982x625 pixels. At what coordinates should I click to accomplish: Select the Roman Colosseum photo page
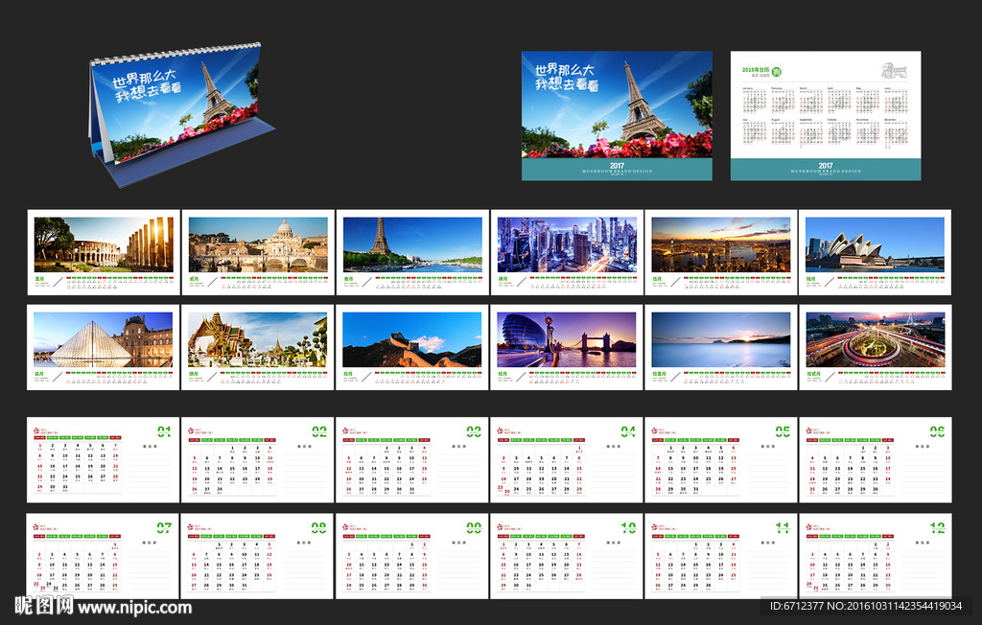click(x=104, y=252)
